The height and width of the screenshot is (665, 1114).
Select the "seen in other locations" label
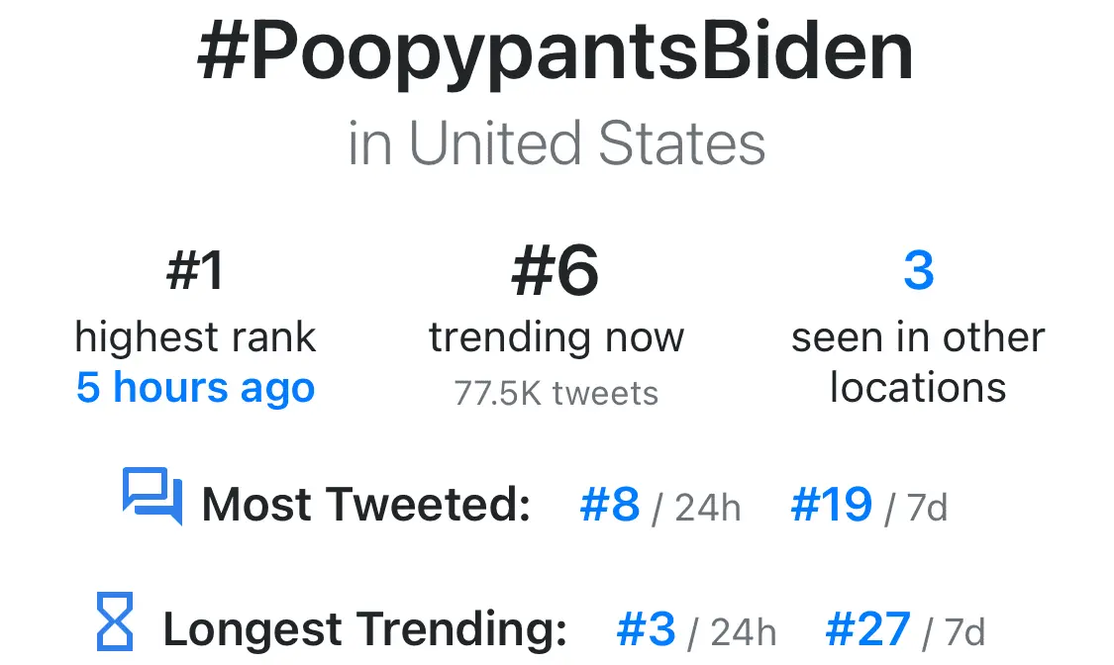(918, 362)
